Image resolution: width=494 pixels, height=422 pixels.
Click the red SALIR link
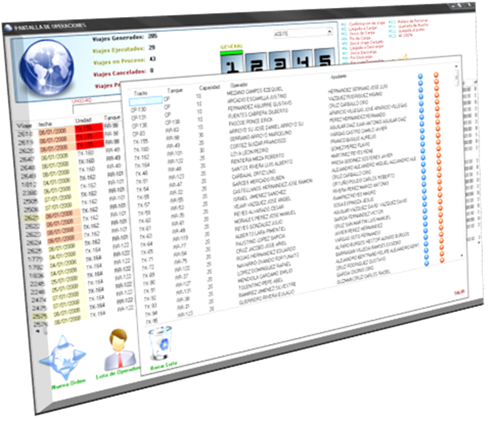coord(459,292)
